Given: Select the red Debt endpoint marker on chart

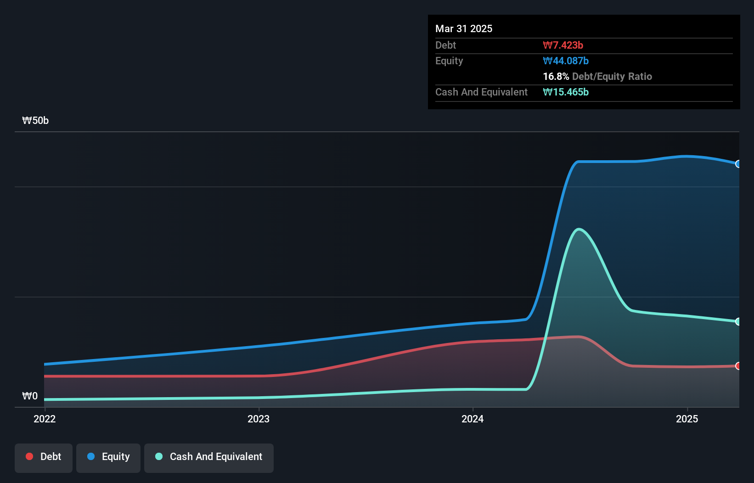Looking at the screenshot, I should (x=738, y=366).
